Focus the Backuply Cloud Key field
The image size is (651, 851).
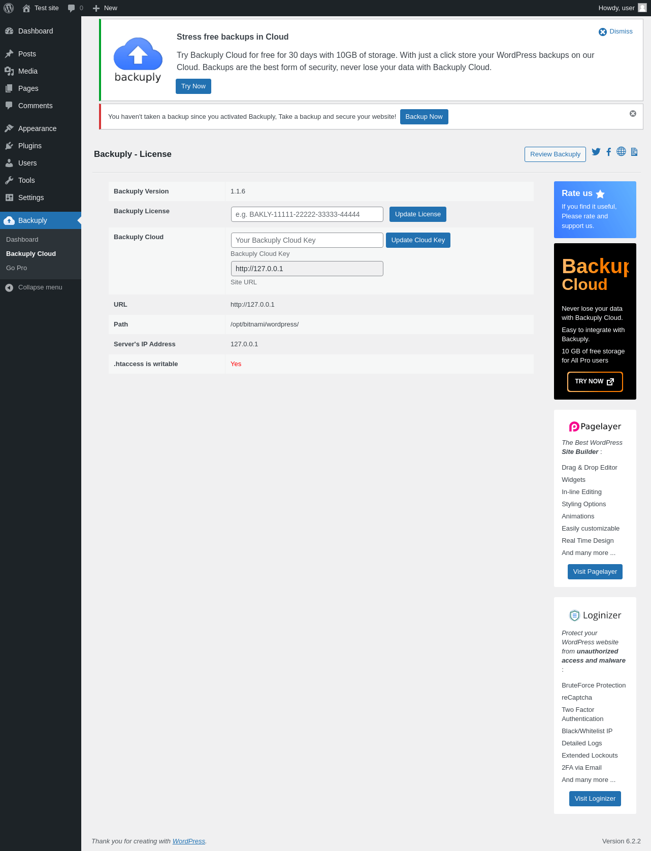click(x=307, y=240)
